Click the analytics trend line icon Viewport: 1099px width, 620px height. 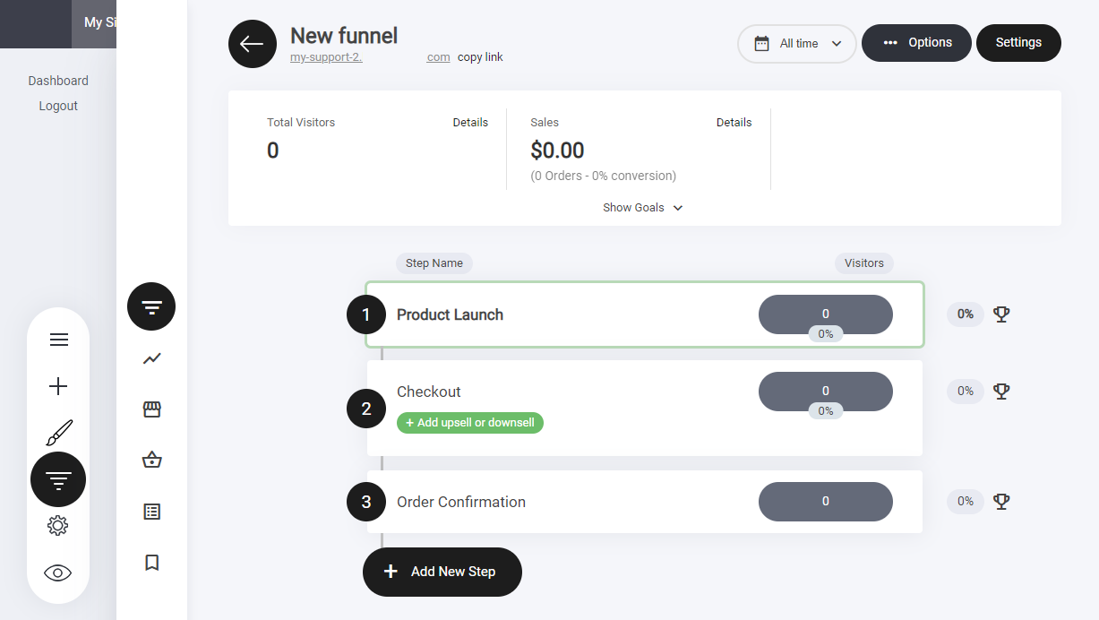[x=151, y=358]
